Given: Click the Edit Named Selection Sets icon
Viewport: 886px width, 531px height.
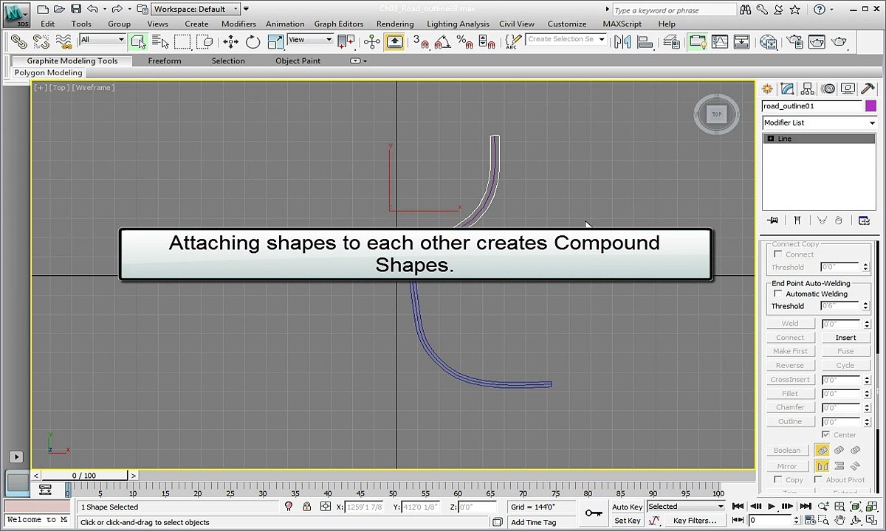Looking at the screenshot, I should pyautogui.click(x=513, y=41).
